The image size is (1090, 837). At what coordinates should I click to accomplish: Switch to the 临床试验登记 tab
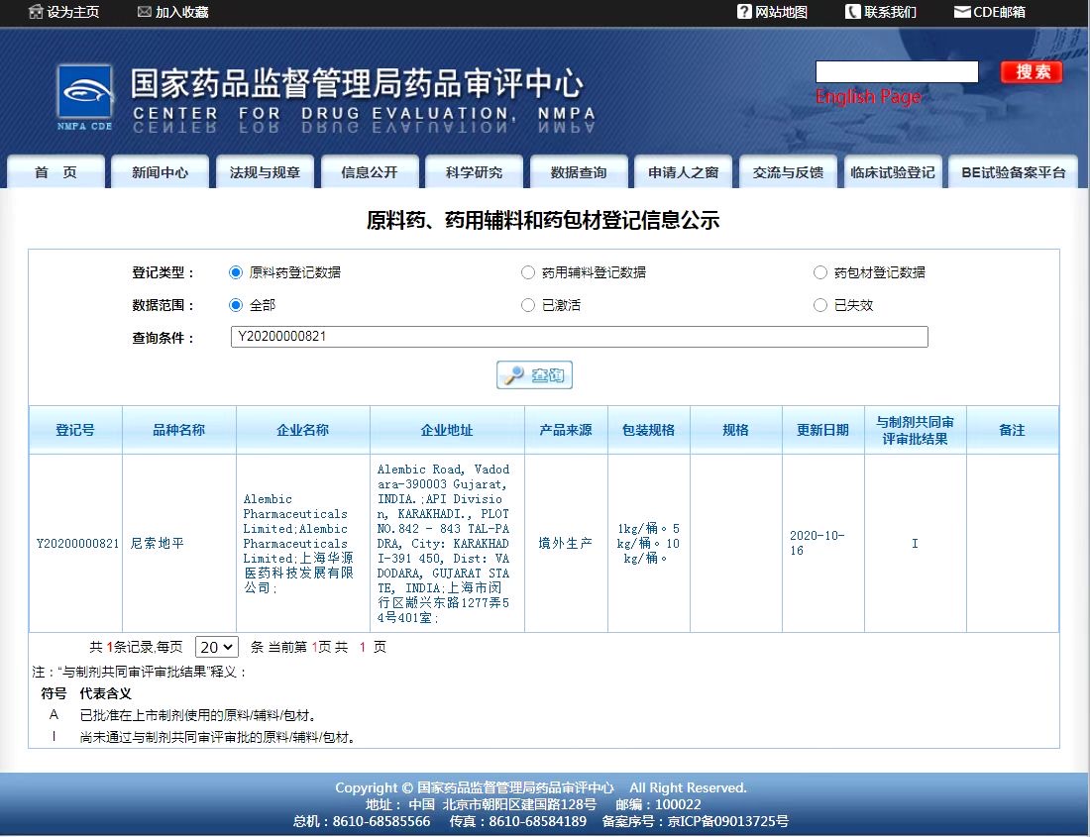tap(893, 170)
